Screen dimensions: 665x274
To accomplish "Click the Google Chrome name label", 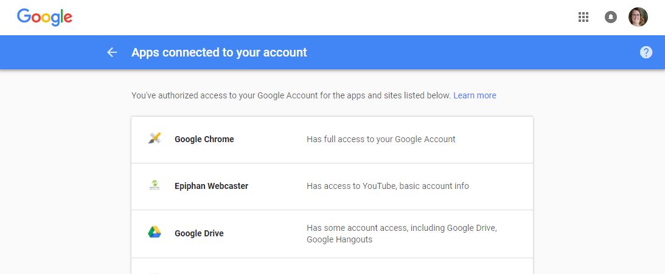I will click(204, 139).
